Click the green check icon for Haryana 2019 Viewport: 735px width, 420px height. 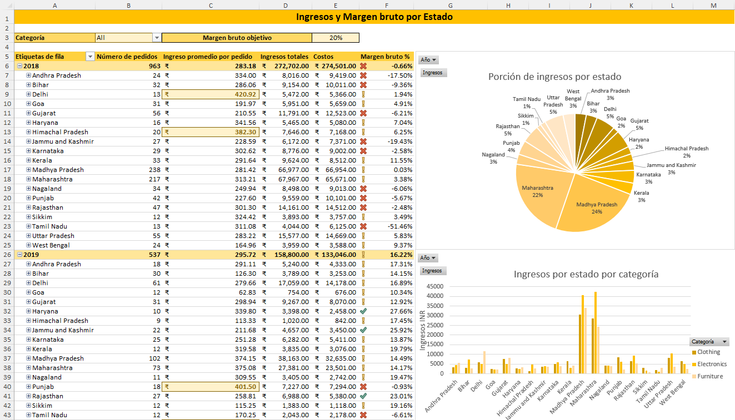pos(363,311)
